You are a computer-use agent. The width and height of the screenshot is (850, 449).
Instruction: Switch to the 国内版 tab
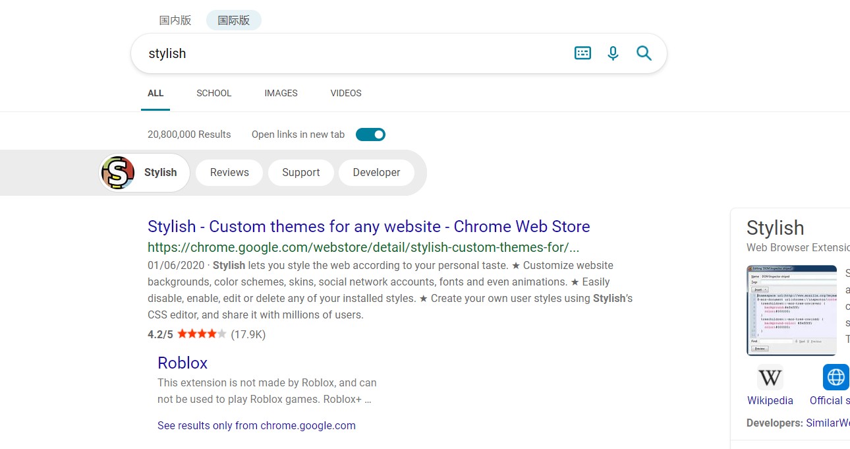click(x=175, y=20)
